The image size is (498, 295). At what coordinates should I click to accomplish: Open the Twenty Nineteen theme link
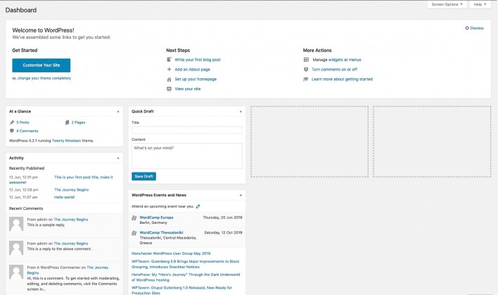click(x=66, y=141)
